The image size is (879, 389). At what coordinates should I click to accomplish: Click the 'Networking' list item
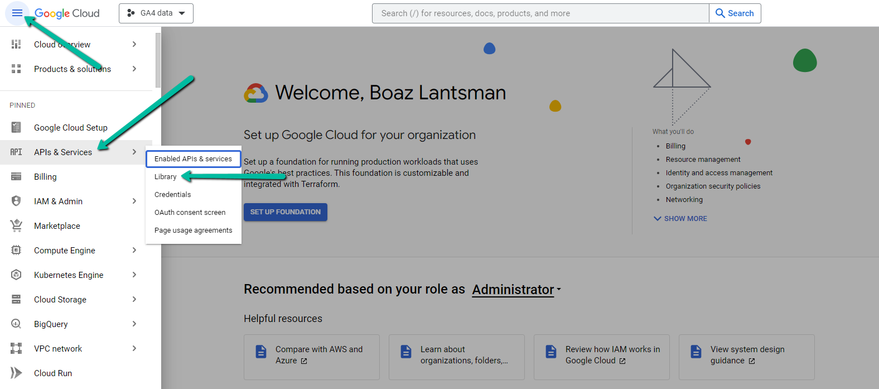684,200
